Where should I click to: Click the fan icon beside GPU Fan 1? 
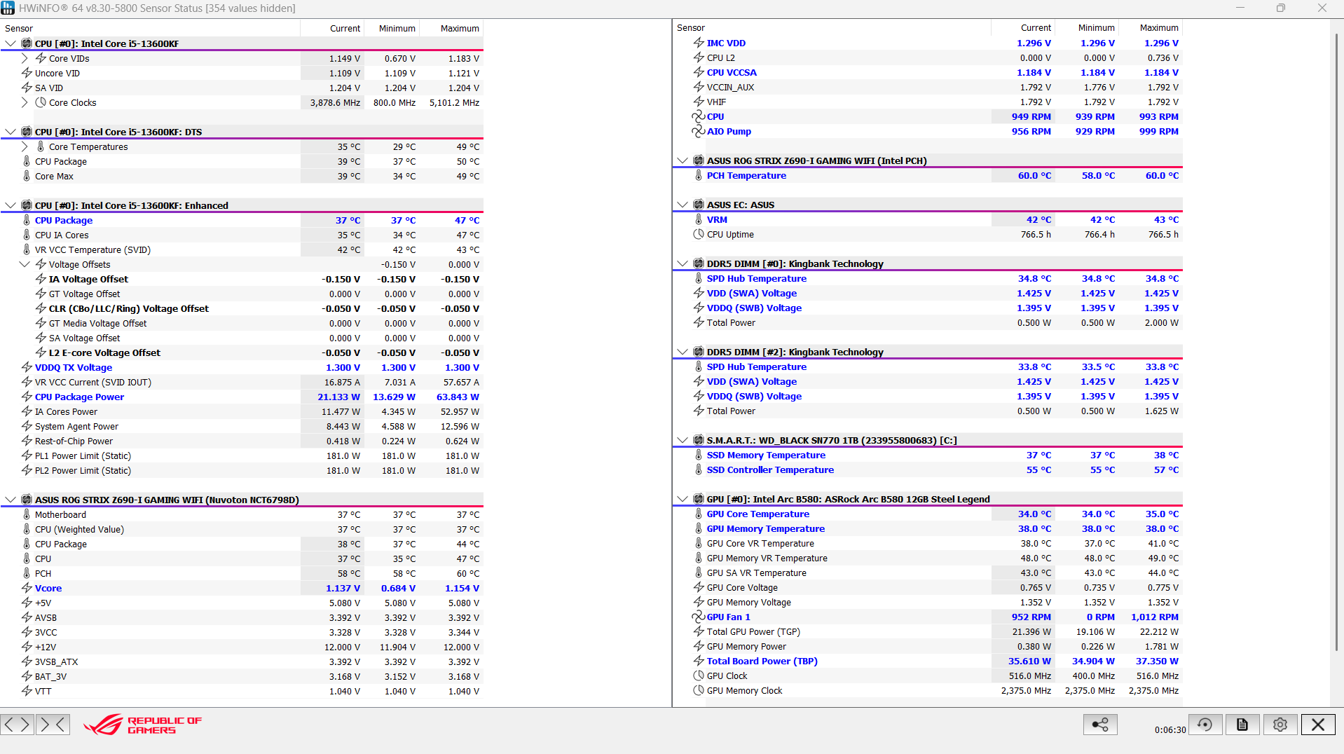699,617
